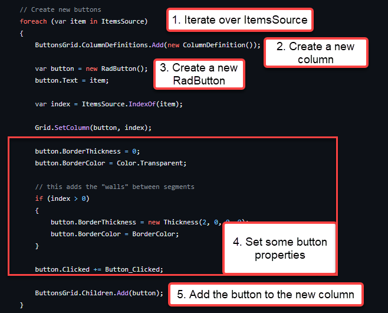Click the ColumnDefinitions.Add code line

click(x=147, y=45)
